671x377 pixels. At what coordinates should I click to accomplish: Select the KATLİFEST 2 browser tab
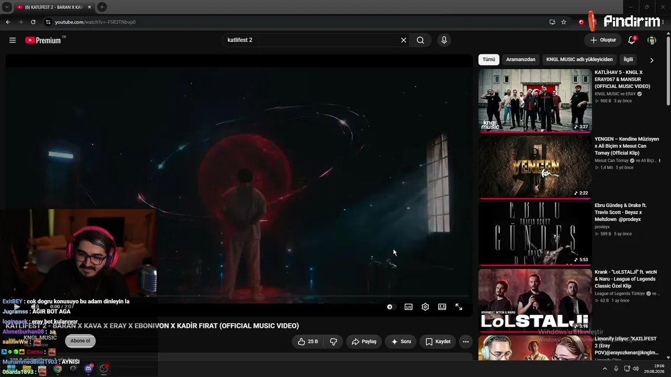pos(54,7)
